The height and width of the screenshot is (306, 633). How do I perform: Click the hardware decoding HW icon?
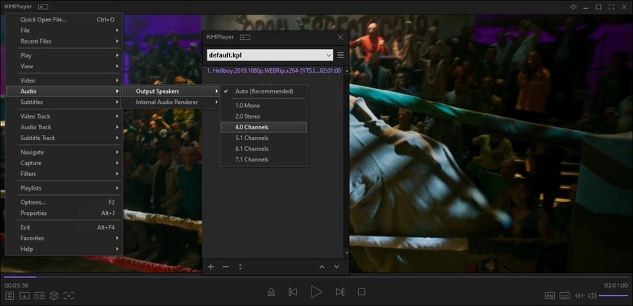(550, 295)
